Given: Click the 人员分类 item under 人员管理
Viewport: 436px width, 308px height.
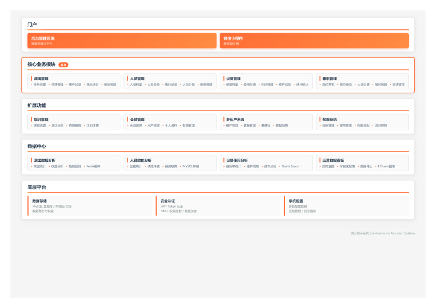Looking at the screenshot, I should coord(154,84).
